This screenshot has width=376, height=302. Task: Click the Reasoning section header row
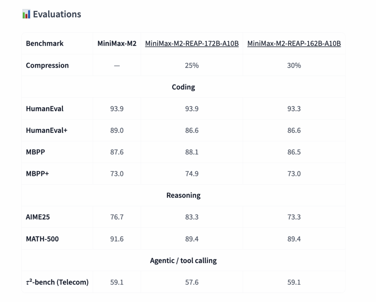pyautogui.click(x=183, y=195)
